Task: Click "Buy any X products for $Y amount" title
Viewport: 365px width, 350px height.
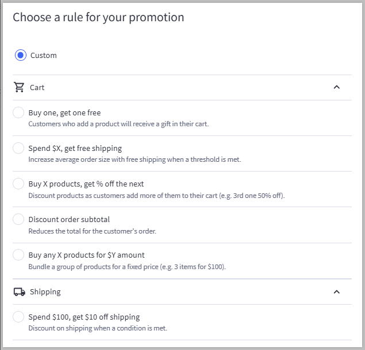Action: click(86, 255)
